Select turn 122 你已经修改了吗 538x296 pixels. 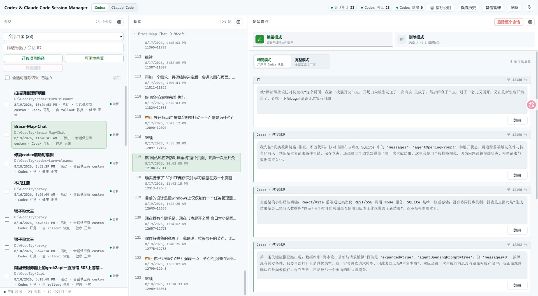pos(187,263)
